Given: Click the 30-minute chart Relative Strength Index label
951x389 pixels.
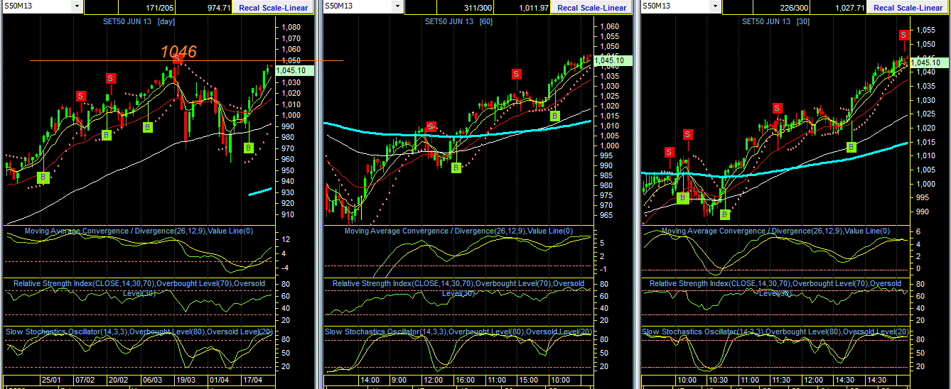Looking at the screenshot, I should click(774, 287).
